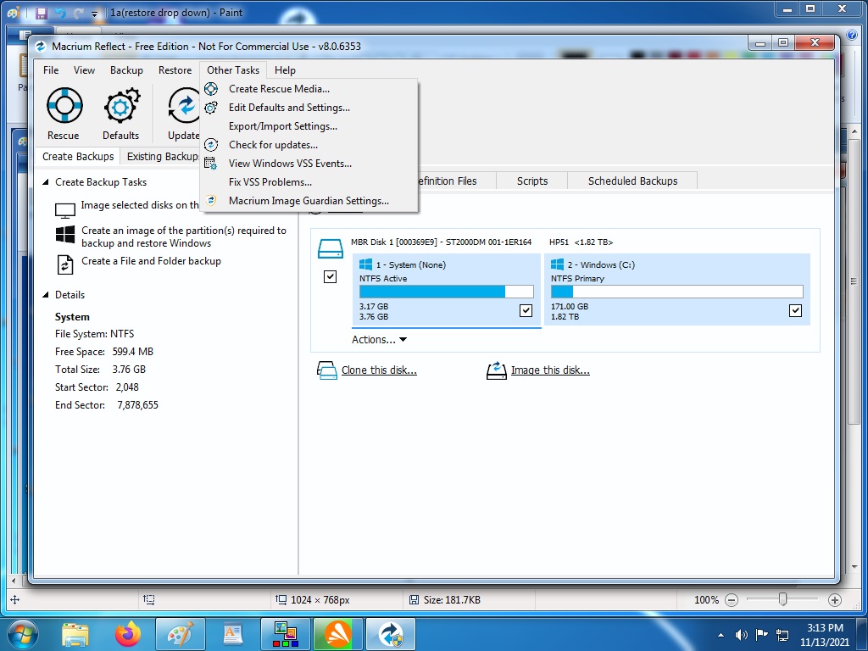
Task: Switch to the Existing Backups tab
Action: 162,157
